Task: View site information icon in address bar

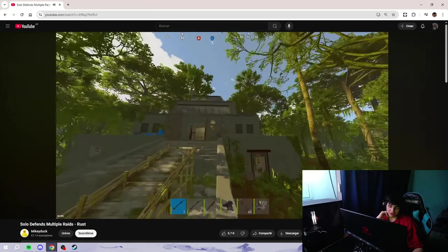Action: click(40, 15)
